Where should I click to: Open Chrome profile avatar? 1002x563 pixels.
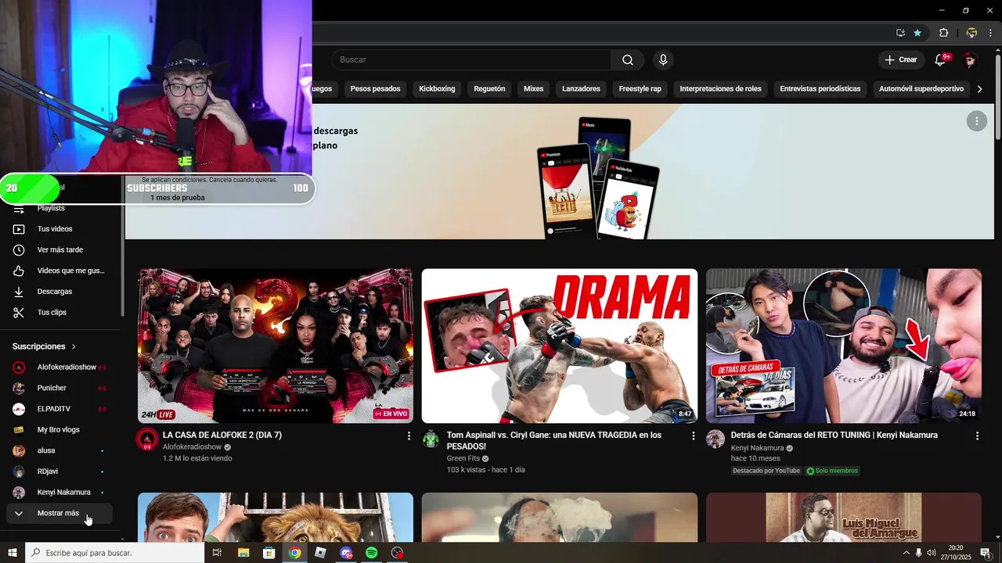point(971,33)
